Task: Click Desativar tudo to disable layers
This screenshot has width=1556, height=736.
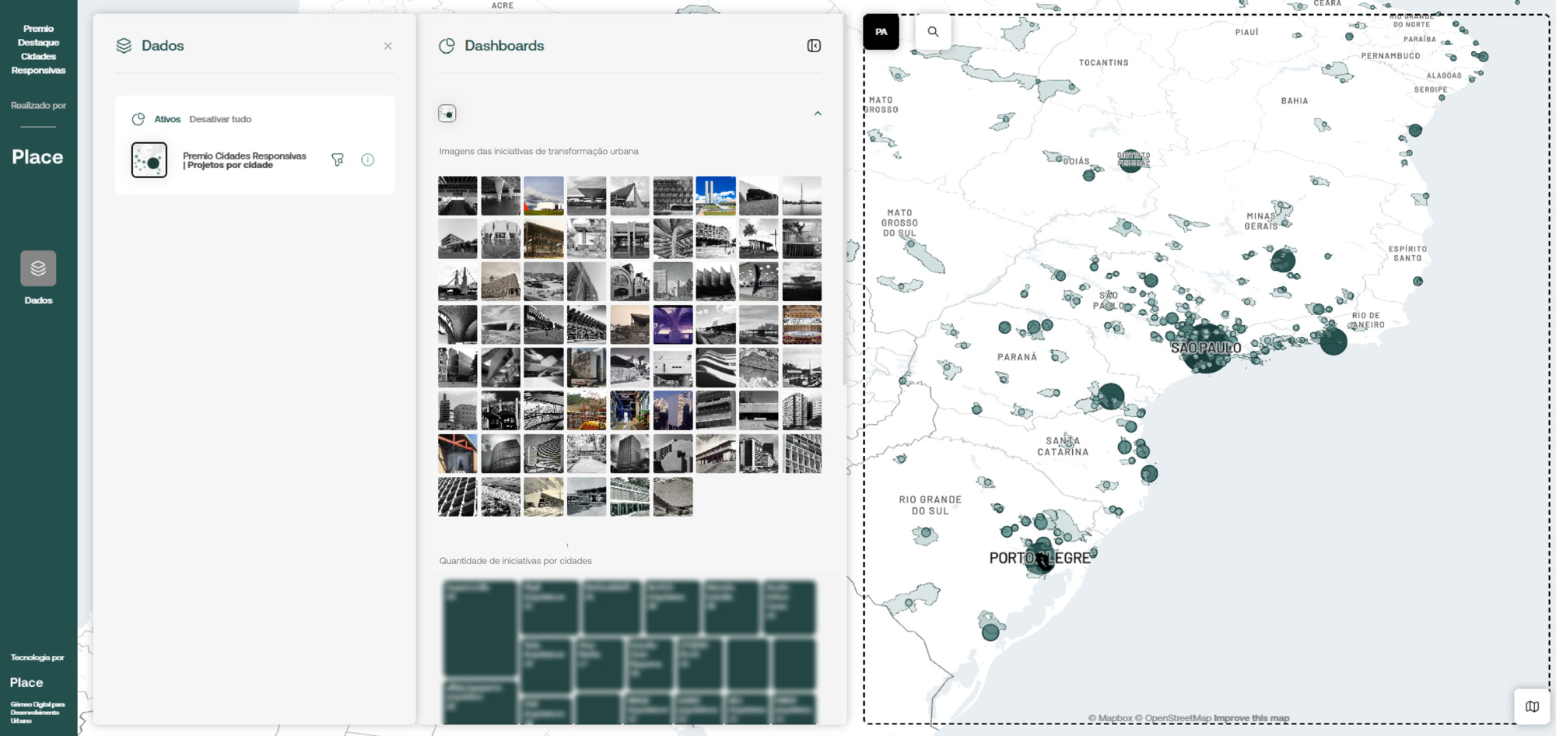Action: pyautogui.click(x=220, y=119)
